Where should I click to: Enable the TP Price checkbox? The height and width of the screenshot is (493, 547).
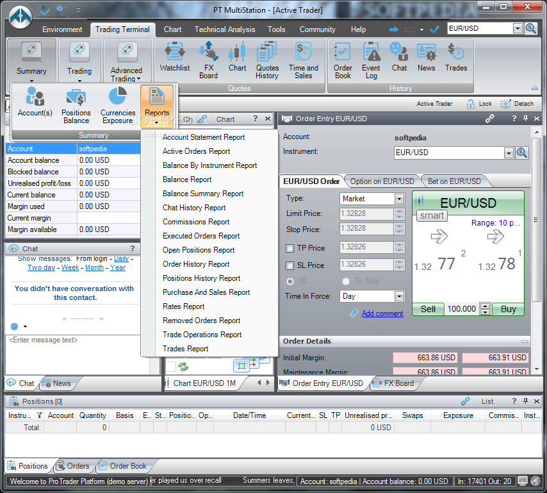[290, 248]
